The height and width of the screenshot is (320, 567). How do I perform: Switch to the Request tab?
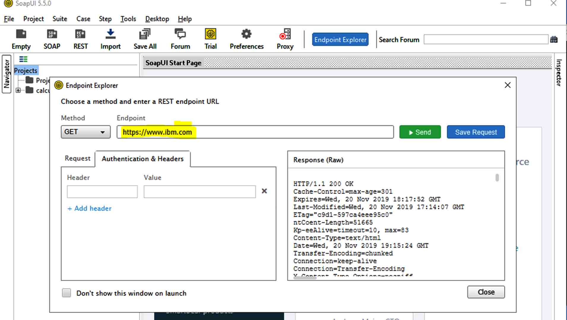pyautogui.click(x=77, y=159)
